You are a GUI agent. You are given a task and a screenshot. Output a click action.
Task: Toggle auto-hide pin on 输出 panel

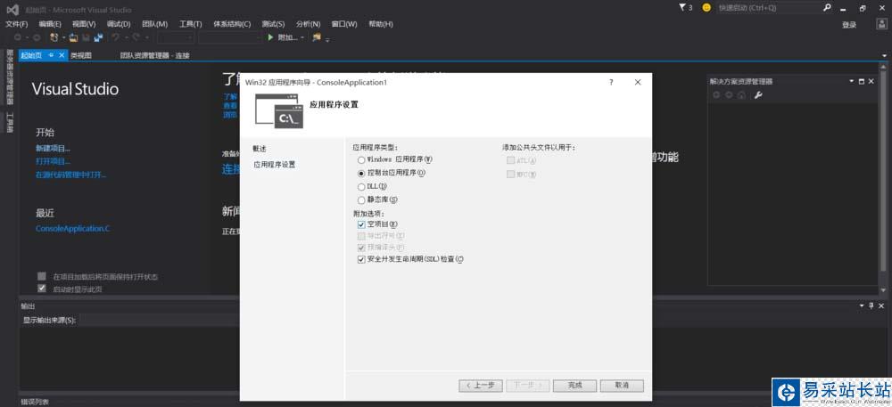(871, 306)
